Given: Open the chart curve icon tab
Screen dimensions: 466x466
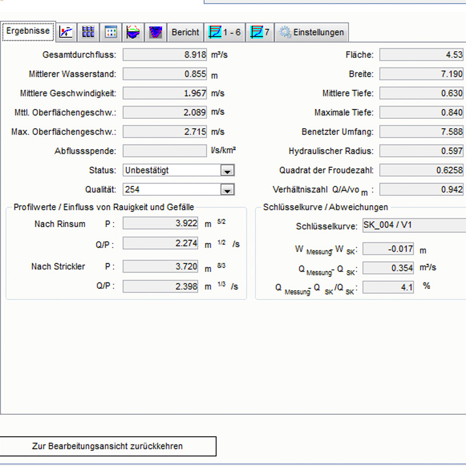Looking at the screenshot, I should tap(66, 32).
